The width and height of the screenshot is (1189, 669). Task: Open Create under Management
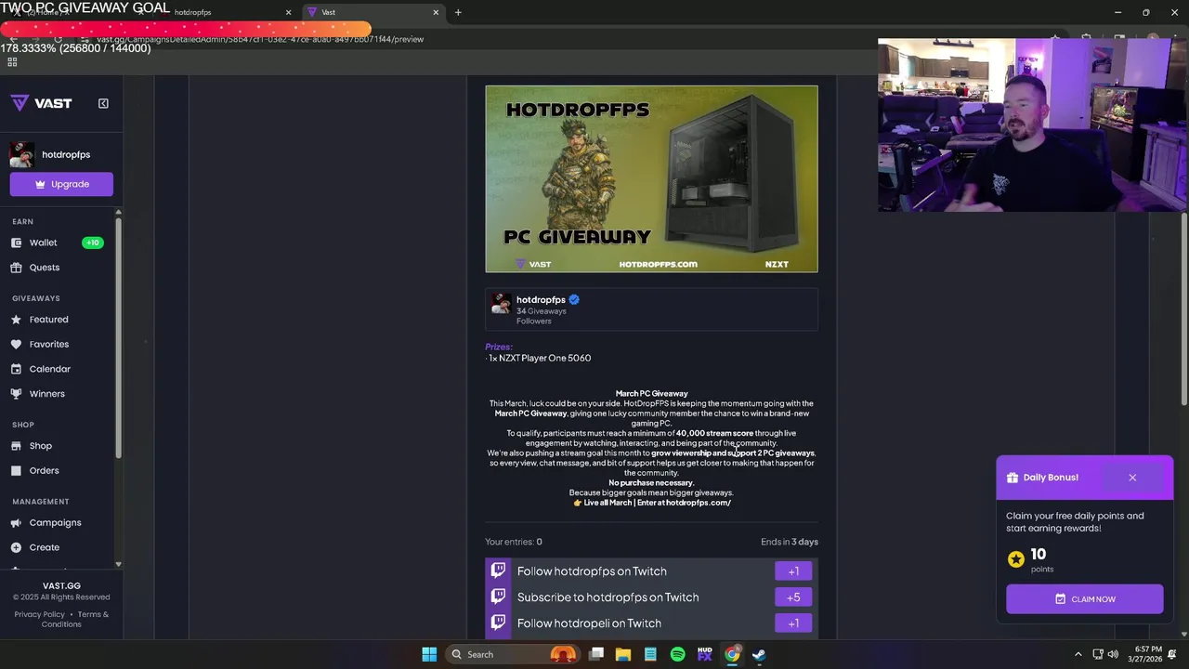(44, 547)
